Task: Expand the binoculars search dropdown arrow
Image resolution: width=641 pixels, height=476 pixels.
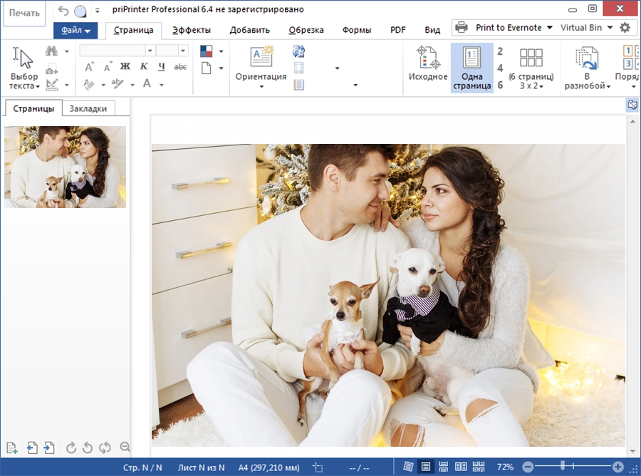Action: [67, 51]
